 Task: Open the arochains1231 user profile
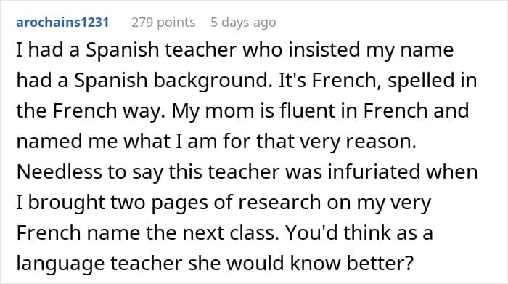coord(62,23)
